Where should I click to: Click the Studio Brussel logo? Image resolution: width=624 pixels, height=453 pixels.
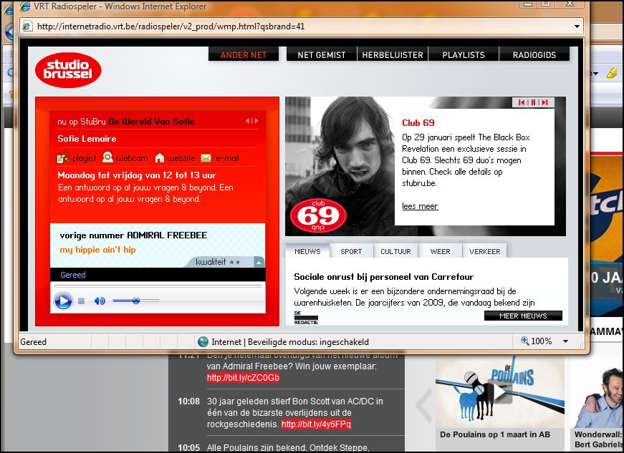[68, 69]
